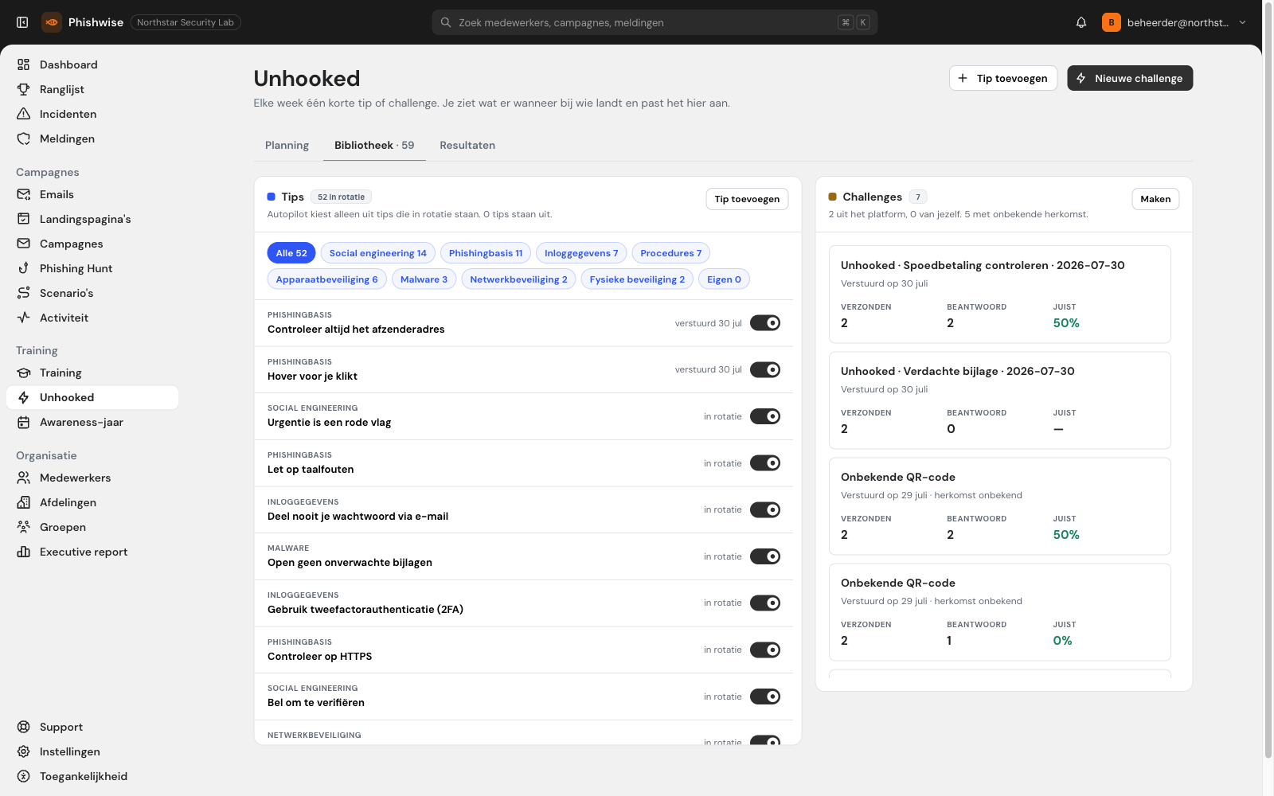The height and width of the screenshot is (796, 1274).
Task: Open Unhooked in the sidebar
Action: click(x=92, y=397)
